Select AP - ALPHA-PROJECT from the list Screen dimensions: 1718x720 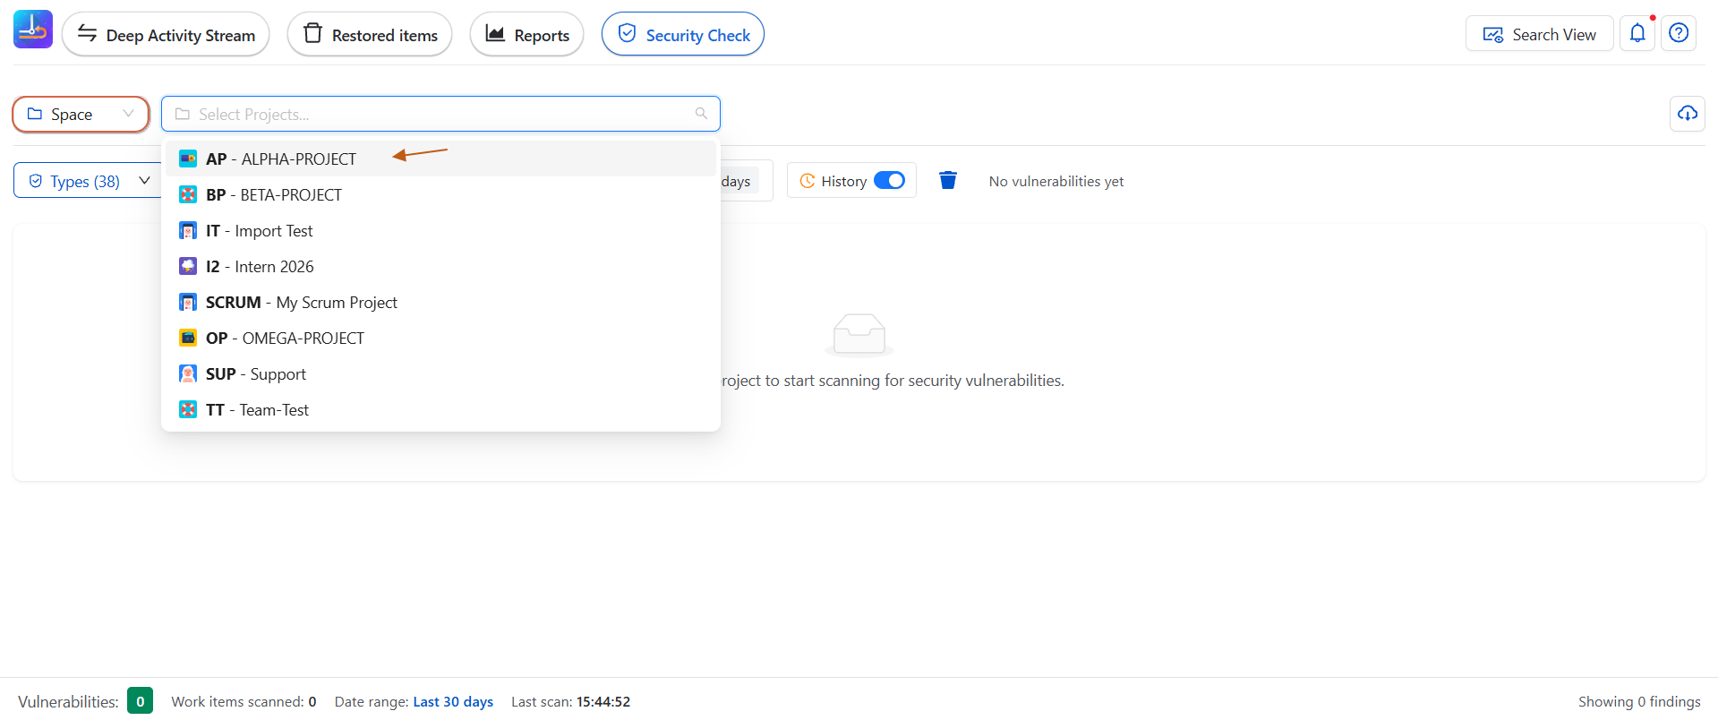coord(440,159)
